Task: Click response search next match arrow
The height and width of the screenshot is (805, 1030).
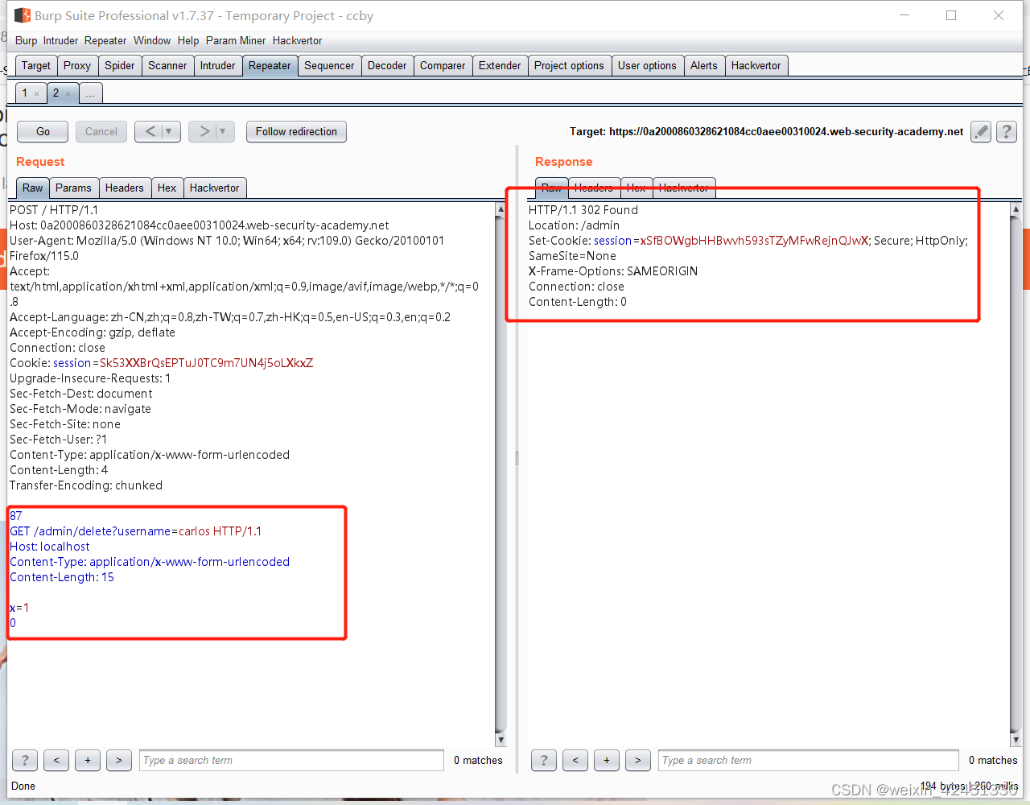Action: click(x=638, y=760)
